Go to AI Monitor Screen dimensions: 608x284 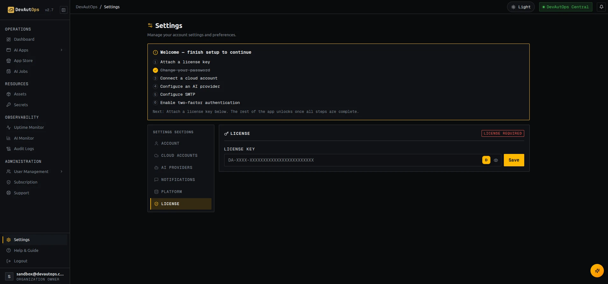pyautogui.click(x=35, y=138)
